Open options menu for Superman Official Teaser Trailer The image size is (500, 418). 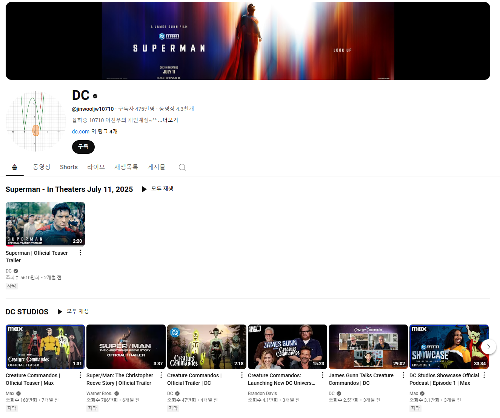coord(80,253)
